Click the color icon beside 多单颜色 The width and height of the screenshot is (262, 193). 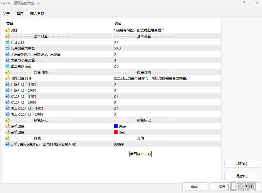click(x=7, y=126)
